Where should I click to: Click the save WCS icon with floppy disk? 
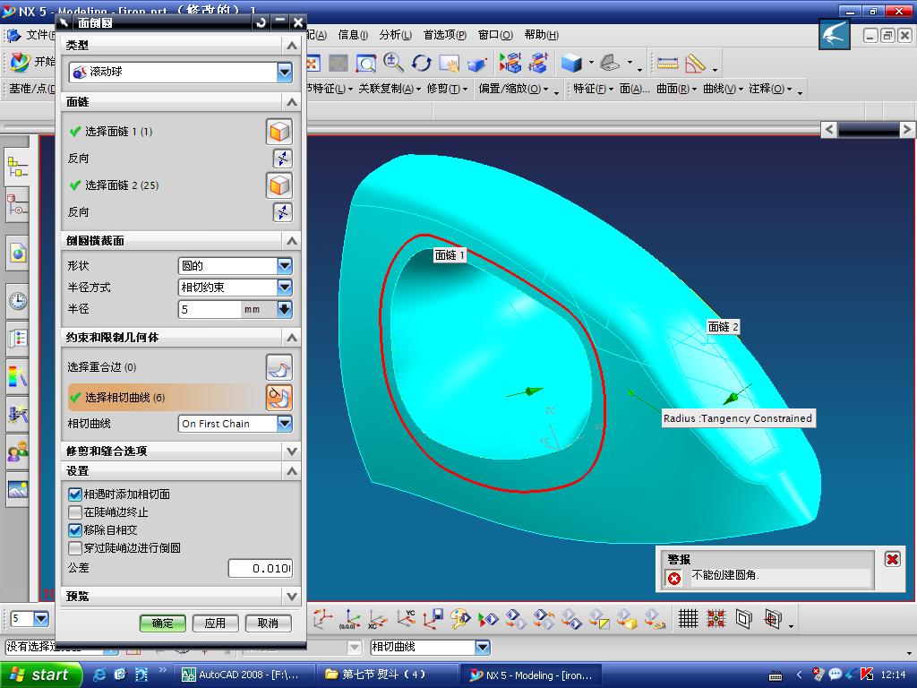tap(433, 619)
